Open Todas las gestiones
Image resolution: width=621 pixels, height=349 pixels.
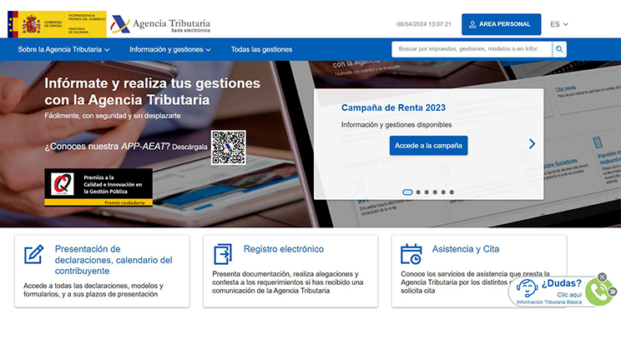click(261, 49)
